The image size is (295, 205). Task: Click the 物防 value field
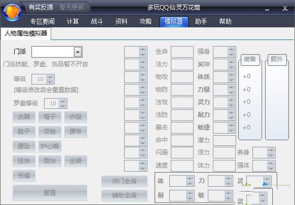point(182,90)
